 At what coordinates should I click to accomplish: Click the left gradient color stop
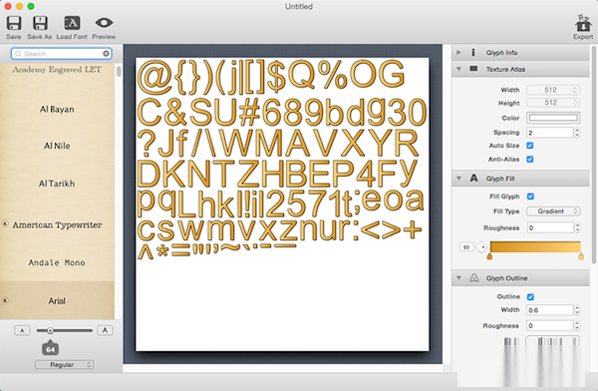489,256
